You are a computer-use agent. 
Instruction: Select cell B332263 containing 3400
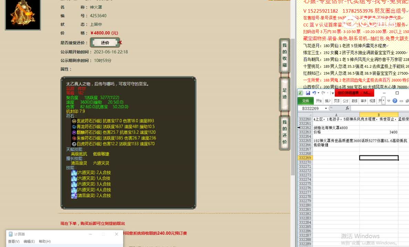click(x=379, y=132)
